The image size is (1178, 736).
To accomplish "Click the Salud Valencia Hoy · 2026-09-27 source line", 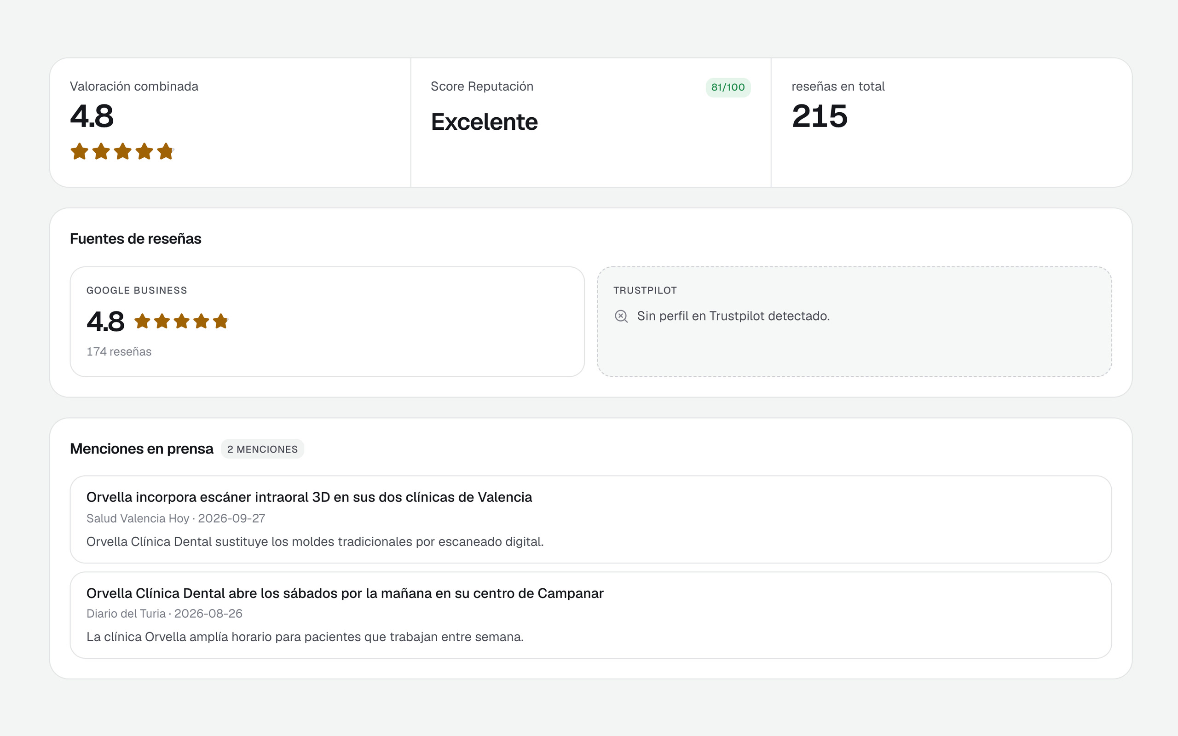I will (176, 518).
